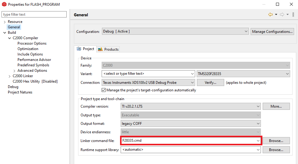Open the Compiler version dropdown
Image resolution: width=298 pixels, height=164 pixels.
pos(258,106)
